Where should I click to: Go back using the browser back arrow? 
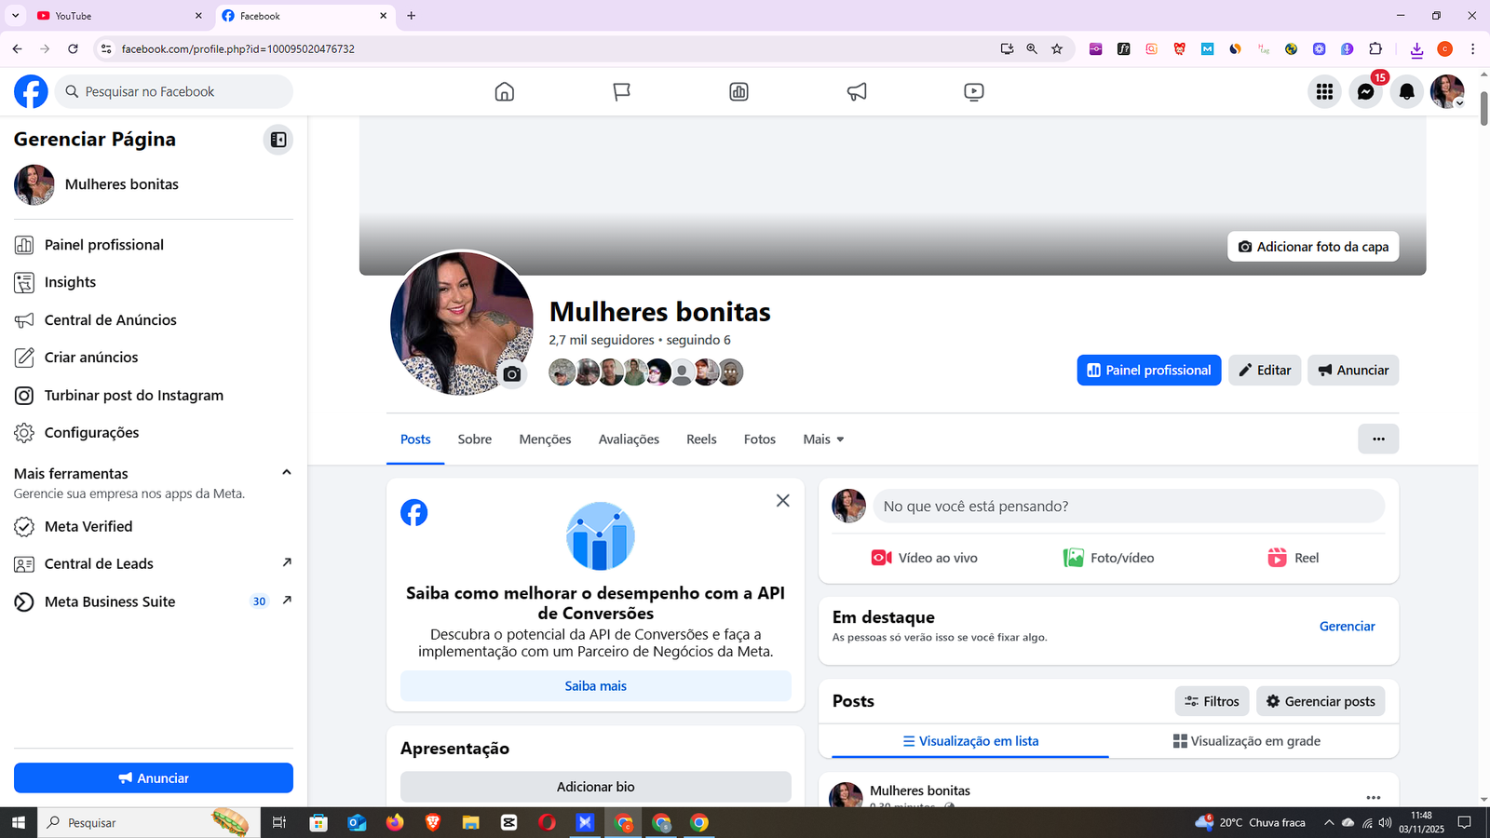17,48
